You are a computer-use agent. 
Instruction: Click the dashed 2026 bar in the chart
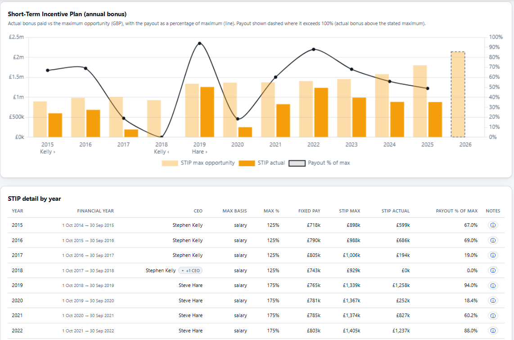point(458,94)
